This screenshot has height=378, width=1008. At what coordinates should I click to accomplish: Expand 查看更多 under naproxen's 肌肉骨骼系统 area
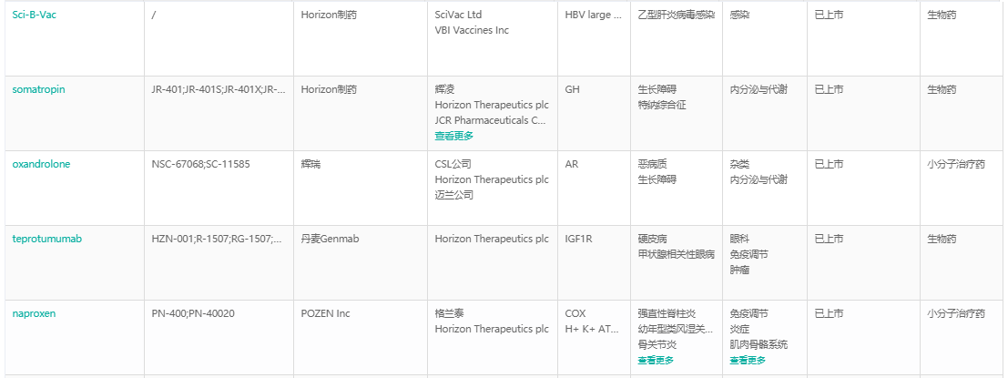[x=748, y=360]
